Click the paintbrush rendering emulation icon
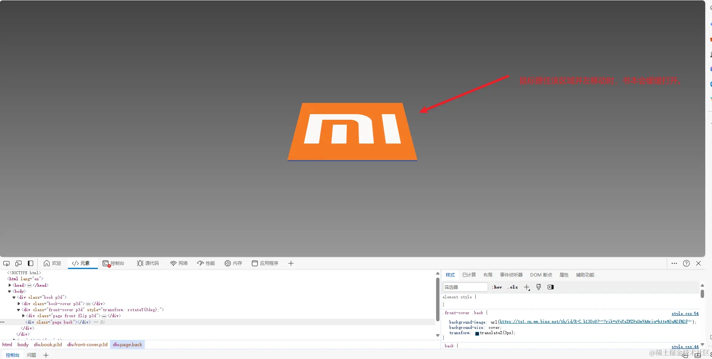 539,287
